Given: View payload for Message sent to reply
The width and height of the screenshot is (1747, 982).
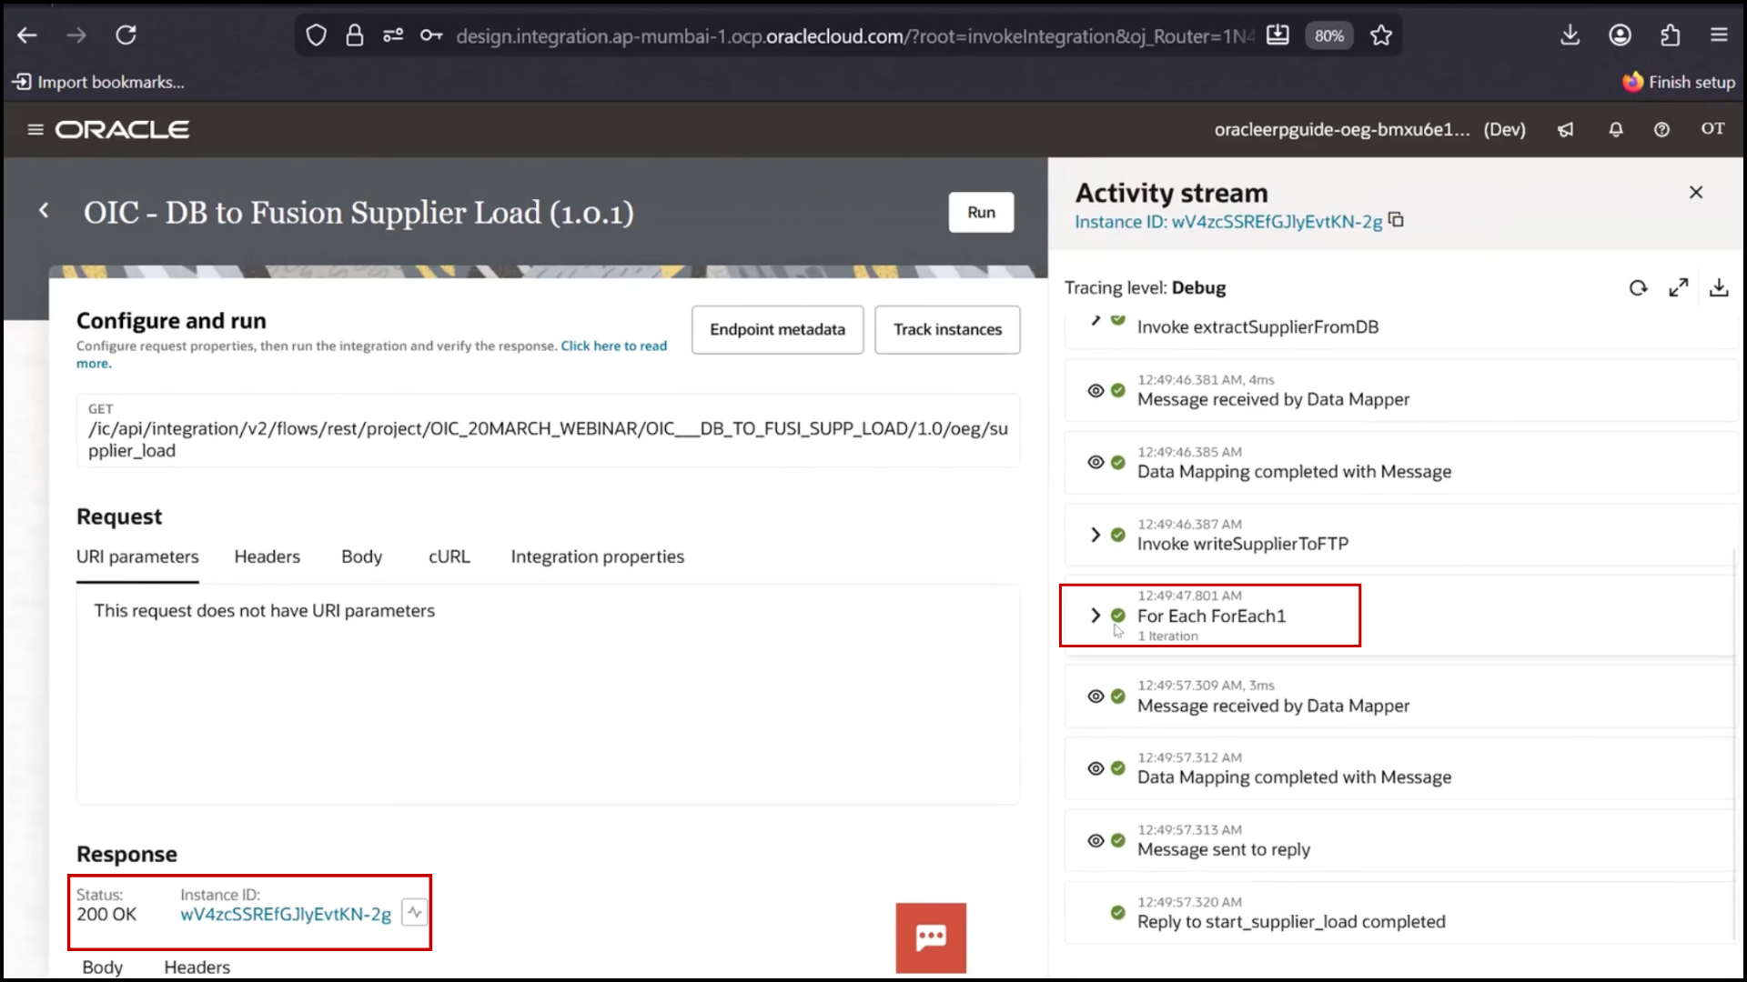Looking at the screenshot, I should 1096,840.
